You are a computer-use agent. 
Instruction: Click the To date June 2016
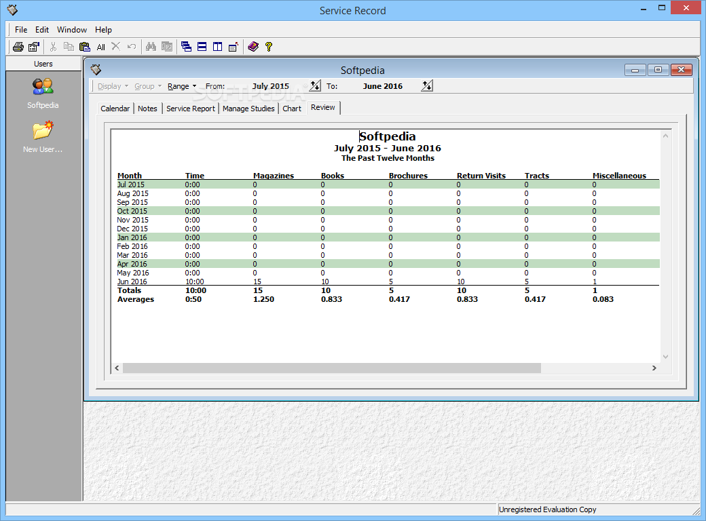point(383,86)
